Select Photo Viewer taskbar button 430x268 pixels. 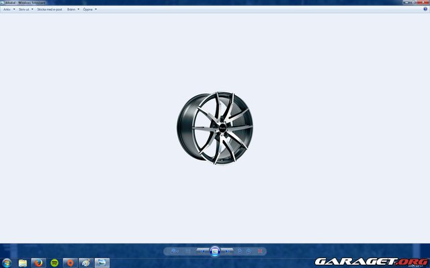[102, 263]
